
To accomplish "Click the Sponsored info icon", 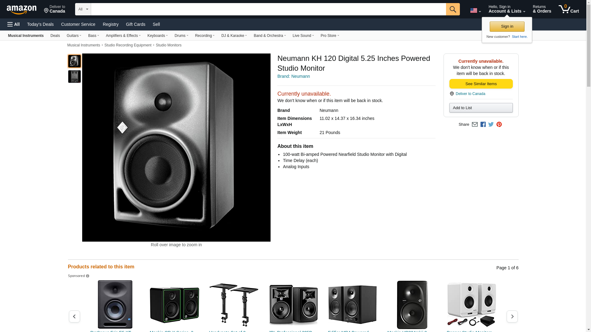I will tap(88, 276).
